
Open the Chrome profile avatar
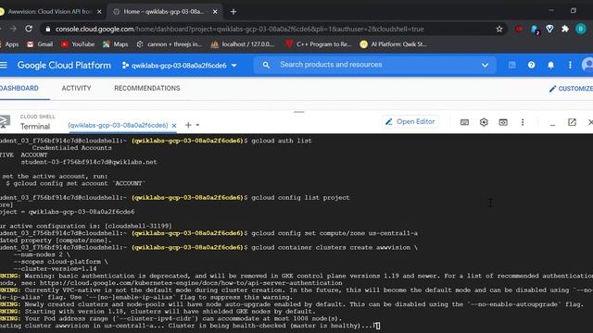coord(581,29)
